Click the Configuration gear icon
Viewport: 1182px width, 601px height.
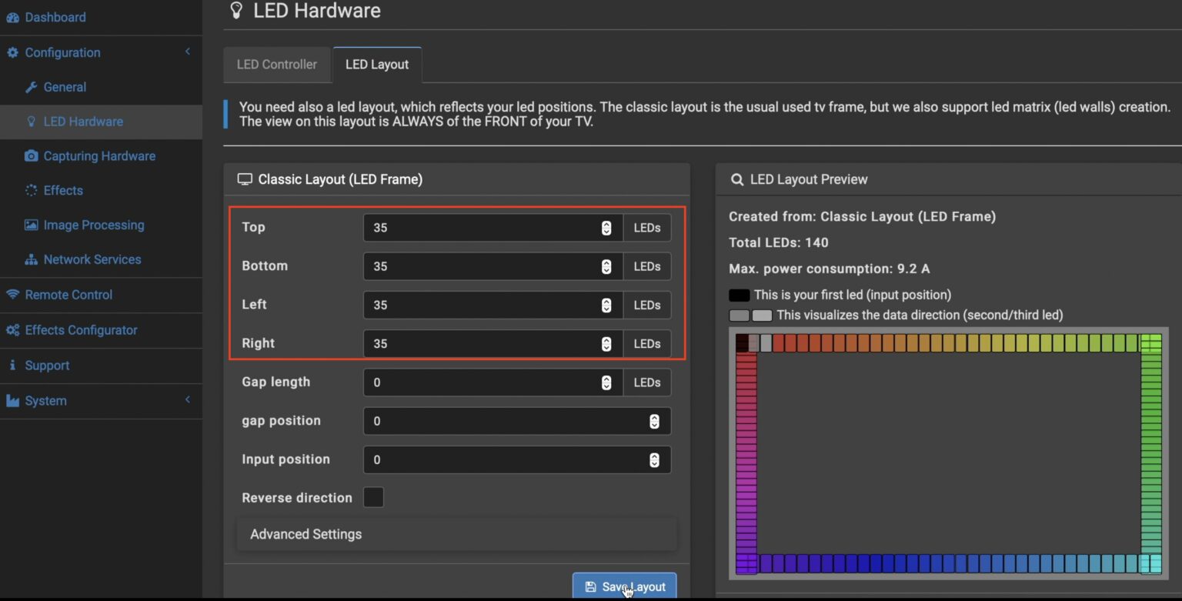pyautogui.click(x=12, y=52)
